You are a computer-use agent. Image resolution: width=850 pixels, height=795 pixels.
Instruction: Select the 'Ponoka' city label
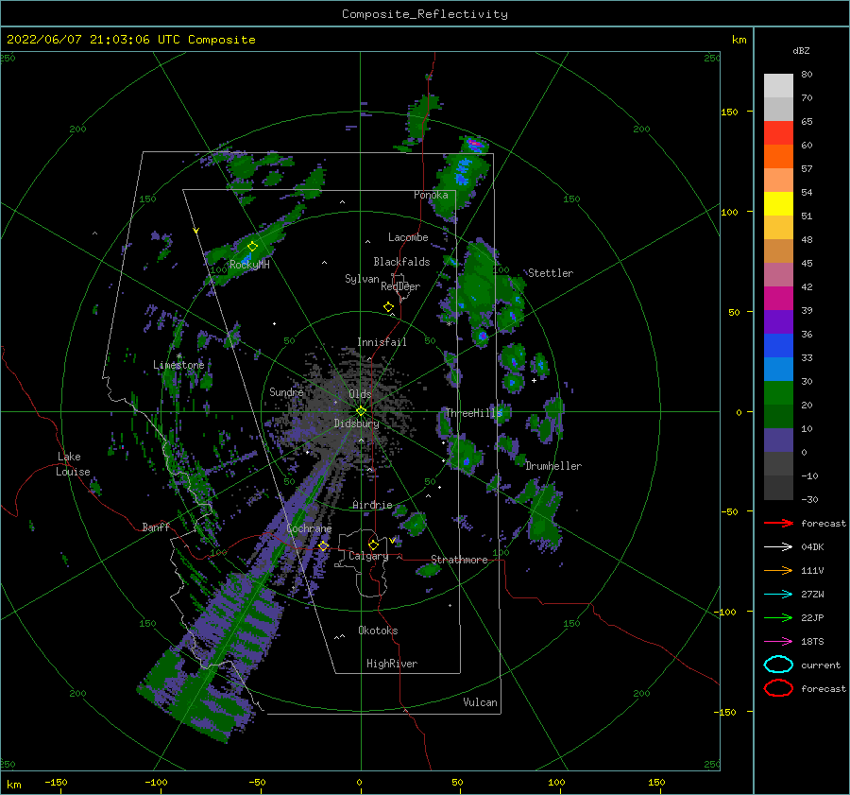[x=431, y=195]
